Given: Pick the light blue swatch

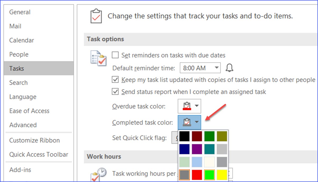Looking at the screenshot, I should coord(197,162).
